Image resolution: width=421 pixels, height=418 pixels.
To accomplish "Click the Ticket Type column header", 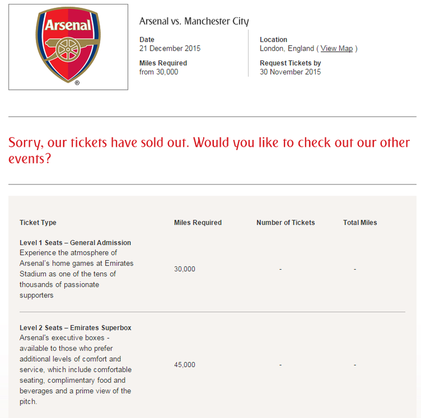I will [38, 222].
